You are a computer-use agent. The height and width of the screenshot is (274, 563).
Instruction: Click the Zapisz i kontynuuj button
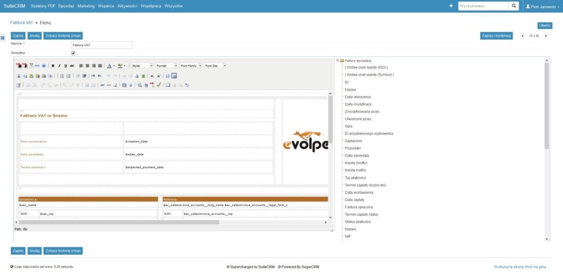tap(496, 36)
